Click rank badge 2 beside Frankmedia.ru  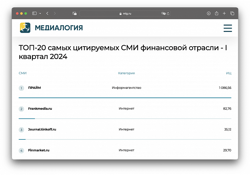pos(21,109)
